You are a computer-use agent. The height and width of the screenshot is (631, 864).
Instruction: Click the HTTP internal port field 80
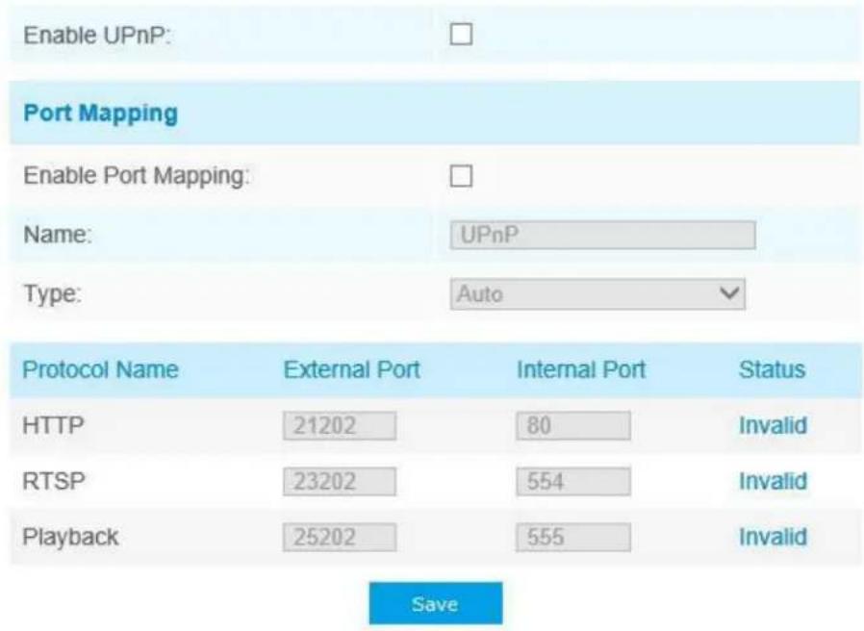pyautogui.click(x=573, y=426)
